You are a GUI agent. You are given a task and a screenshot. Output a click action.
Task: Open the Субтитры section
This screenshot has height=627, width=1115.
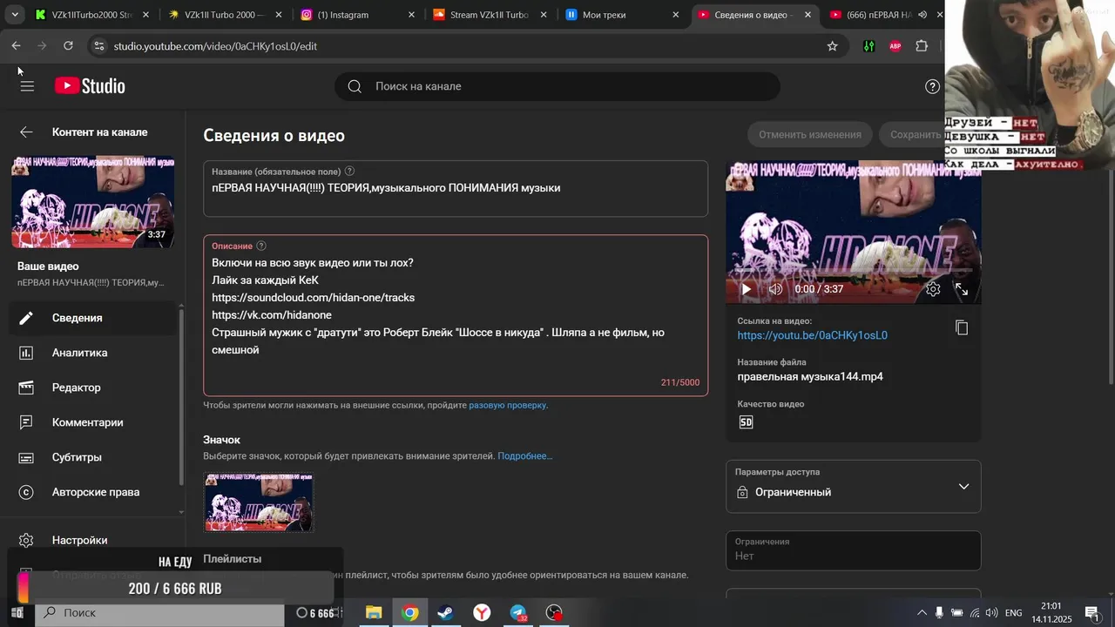coord(93,457)
